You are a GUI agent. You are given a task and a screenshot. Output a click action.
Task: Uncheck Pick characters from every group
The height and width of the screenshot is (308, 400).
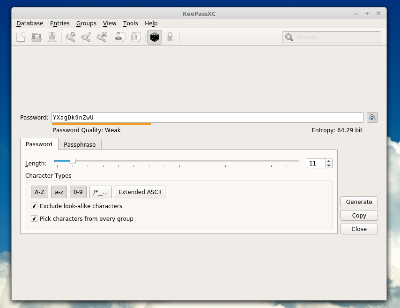coord(34,218)
